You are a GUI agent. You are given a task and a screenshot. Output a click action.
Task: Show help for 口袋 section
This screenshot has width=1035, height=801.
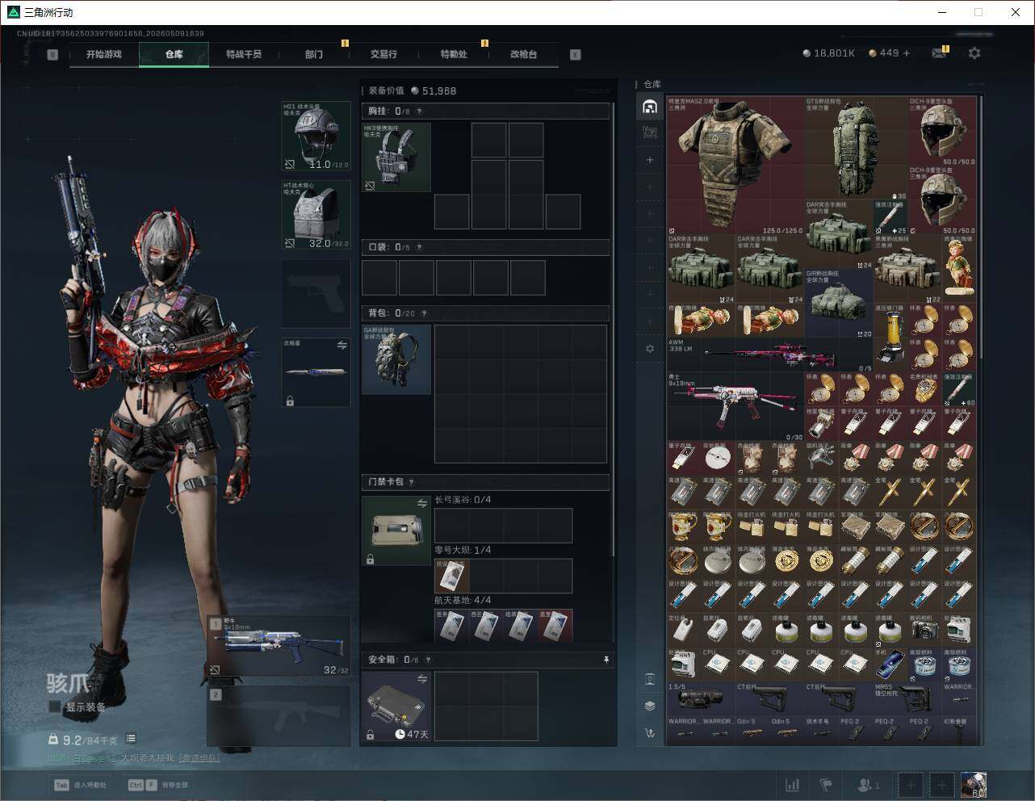point(419,247)
